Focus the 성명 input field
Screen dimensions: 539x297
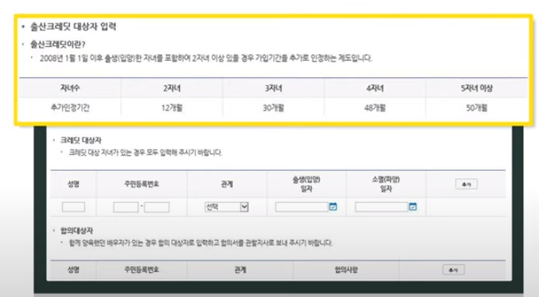pos(73,207)
